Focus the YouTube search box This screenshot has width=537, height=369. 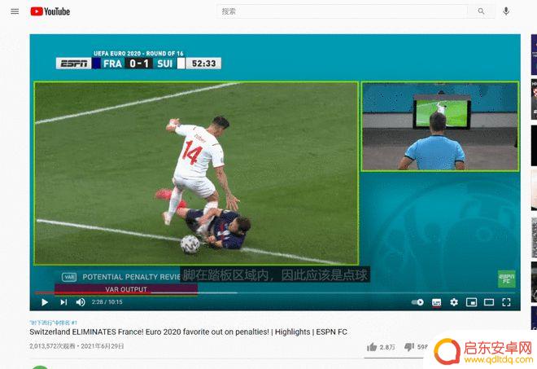click(x=342, y=11)
